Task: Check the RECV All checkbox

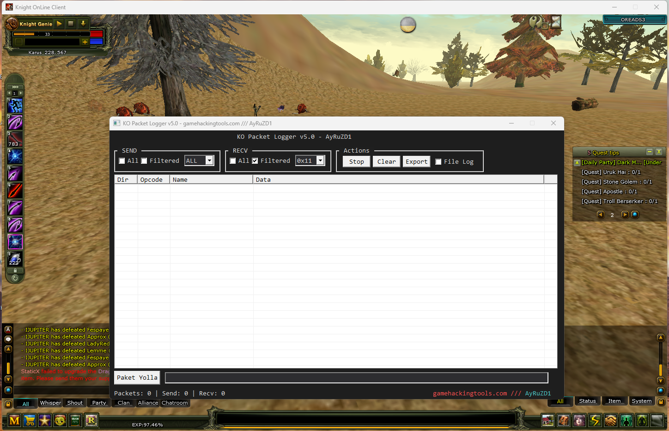Action: pyautogui.click(x=233, y=161)
